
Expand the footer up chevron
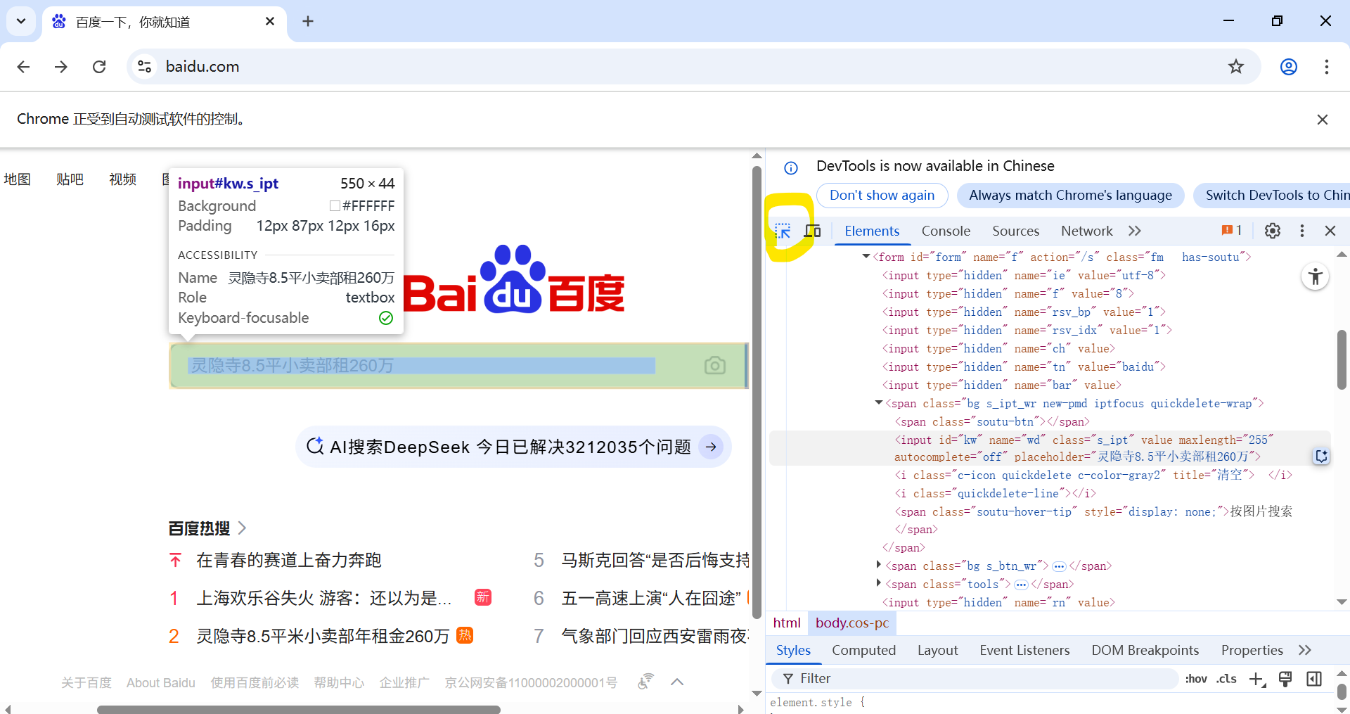677,682
